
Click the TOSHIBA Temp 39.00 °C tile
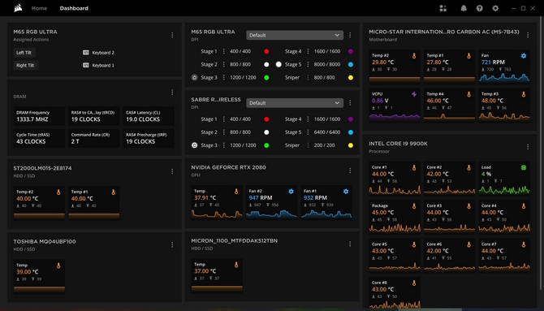39,276
